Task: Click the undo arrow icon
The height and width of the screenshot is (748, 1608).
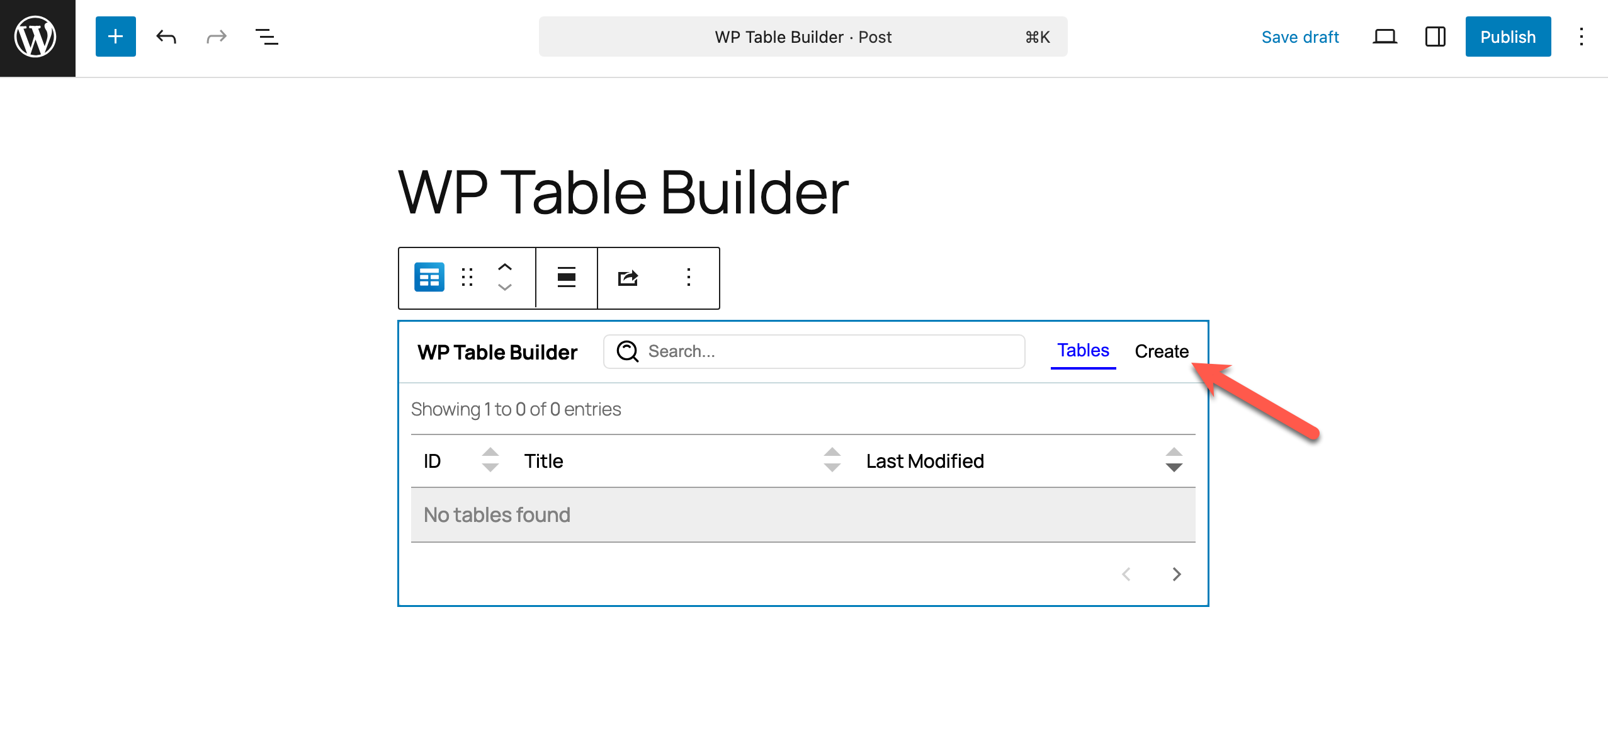Action: pos(166,37)
